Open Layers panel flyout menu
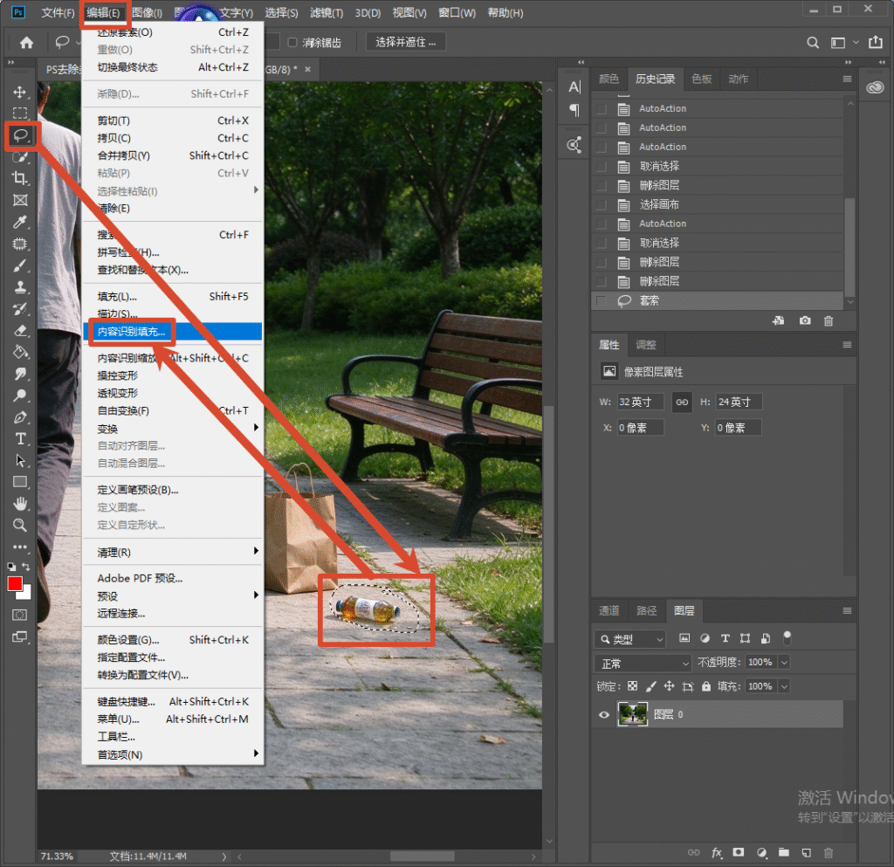 point(847,611)
